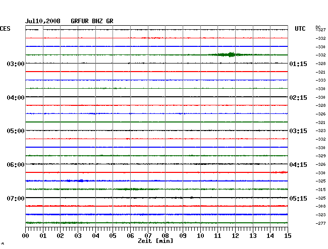The height and width of the screenshot is (249, 328).
Task: Select the UTC column header
Action: pyautogui.click(x=300, y=29)
